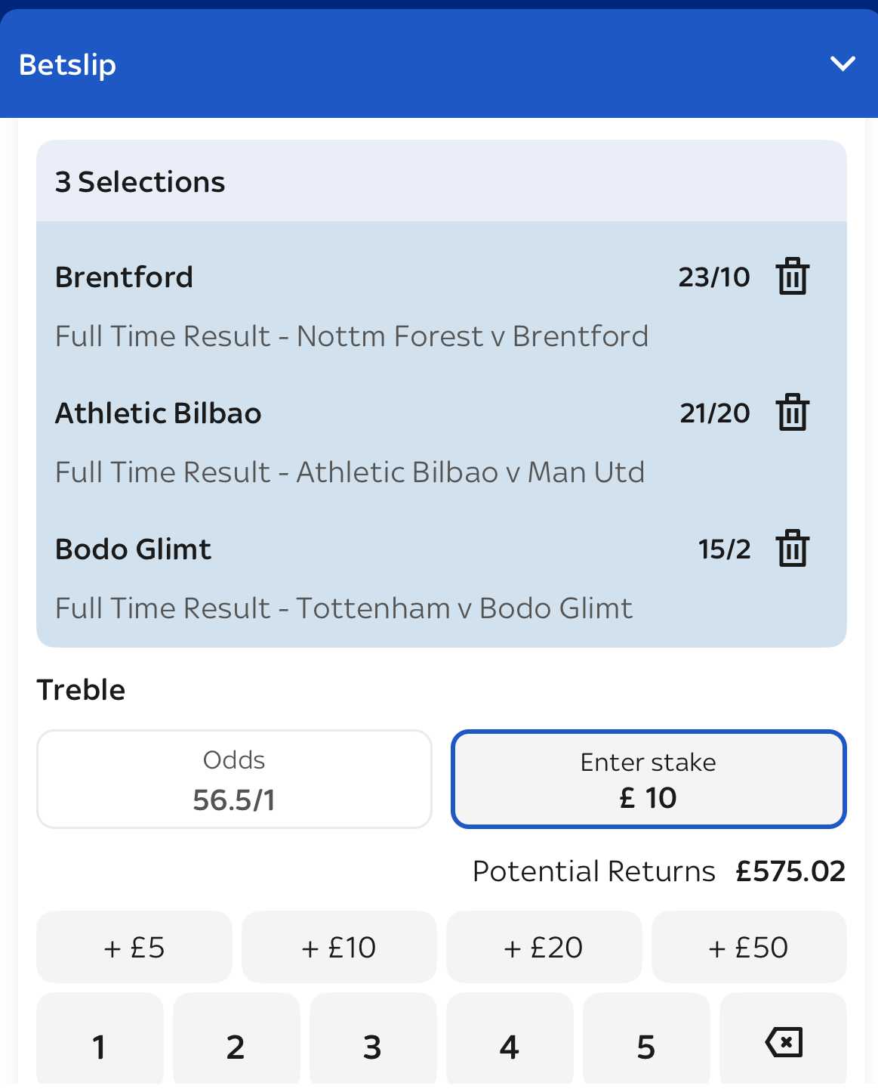Tap number 5 on the keypad
The width and height of the screenshot is (878, 1089).
point(646,1043)
